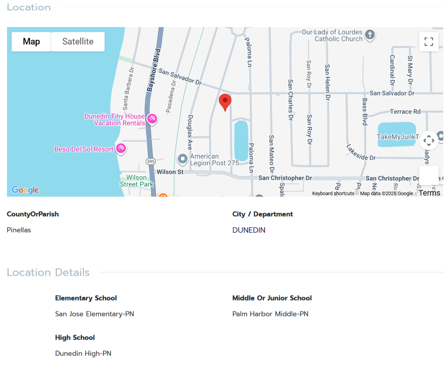Click Our Lady of Lourdes church marker
The width and height of the screenshot is (444, 383).
click(x=370, y=35)
